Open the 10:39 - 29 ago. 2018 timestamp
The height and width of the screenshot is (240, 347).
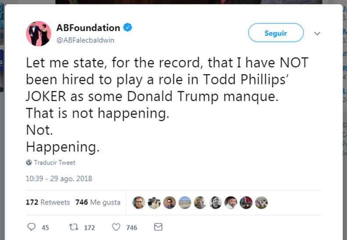(x=59, y=179)
